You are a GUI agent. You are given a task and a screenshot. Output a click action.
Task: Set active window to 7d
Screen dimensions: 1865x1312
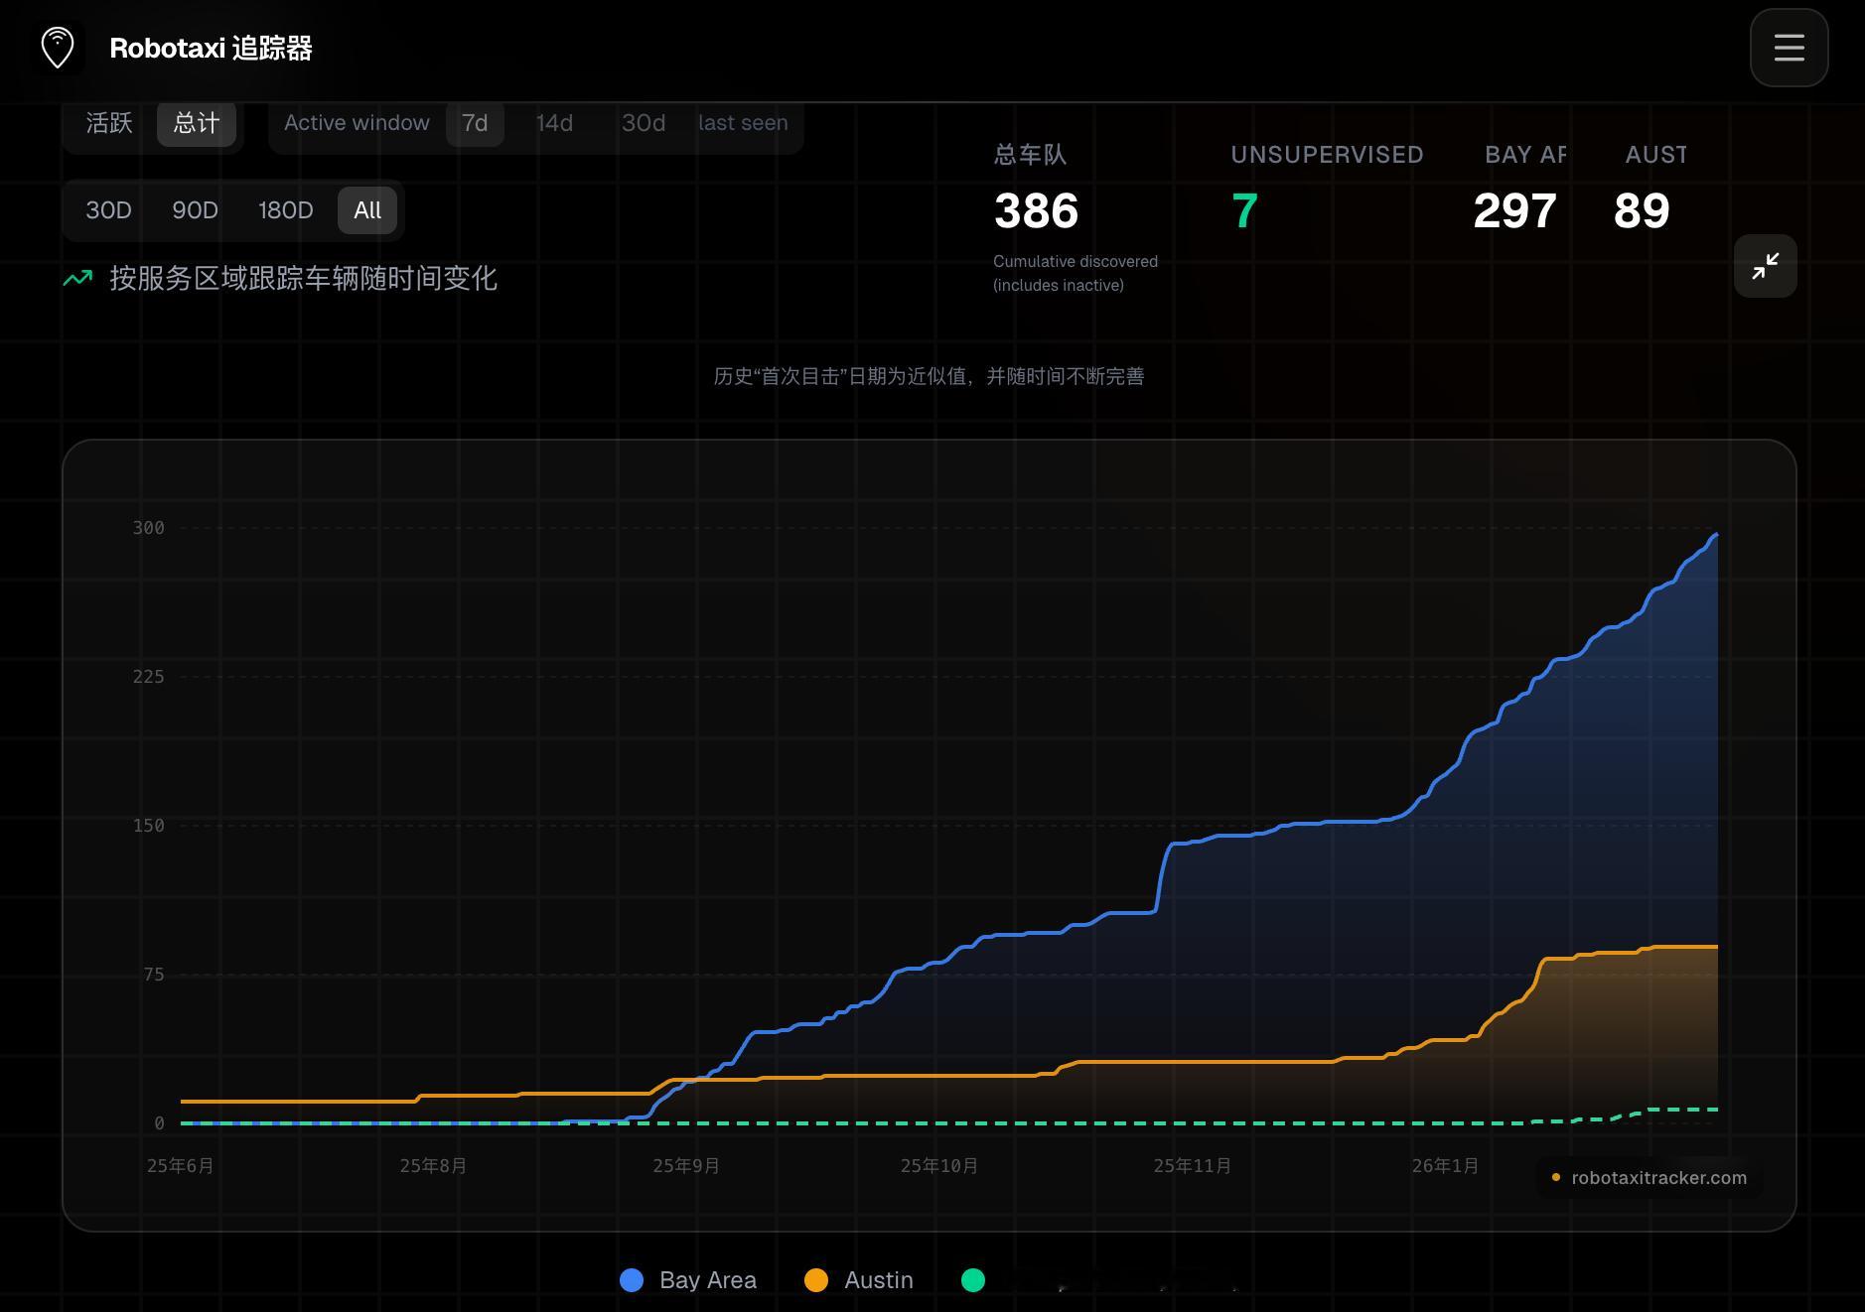coord(475,123)
